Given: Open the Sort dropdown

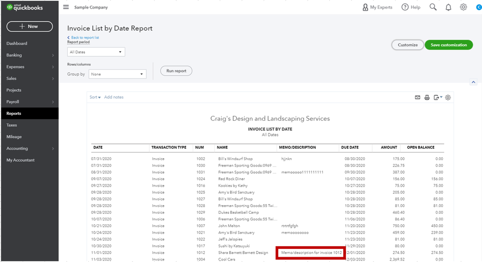Looking at the screenshot, I should click(x=95, y=97).
